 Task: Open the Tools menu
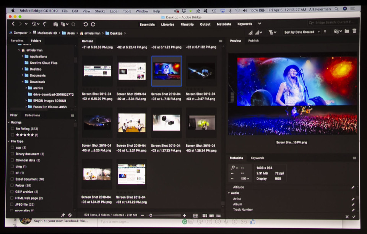[127, 11]
